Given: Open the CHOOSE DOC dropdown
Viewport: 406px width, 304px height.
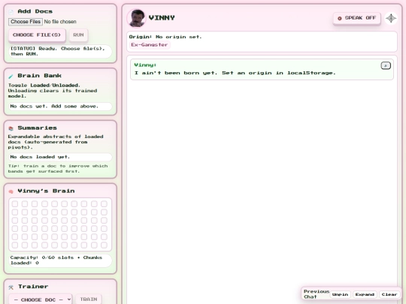Looking at the screenshot, I should pos(41,299).
